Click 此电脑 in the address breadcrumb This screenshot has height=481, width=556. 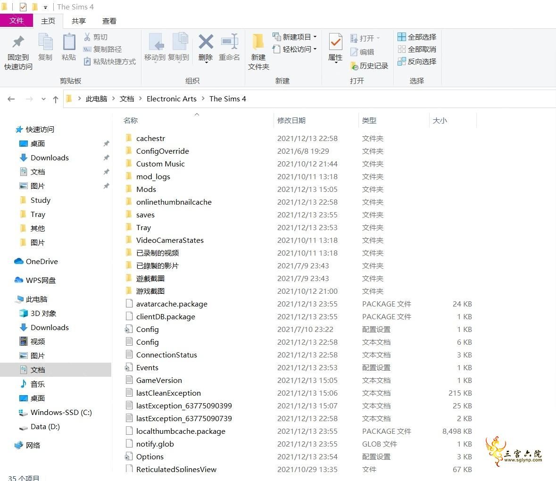[97, 99]
